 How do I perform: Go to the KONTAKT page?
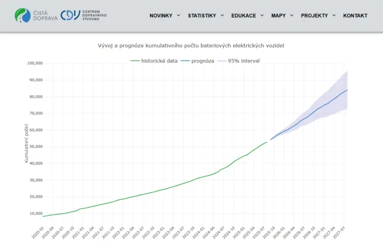click(x=355, y=15)
